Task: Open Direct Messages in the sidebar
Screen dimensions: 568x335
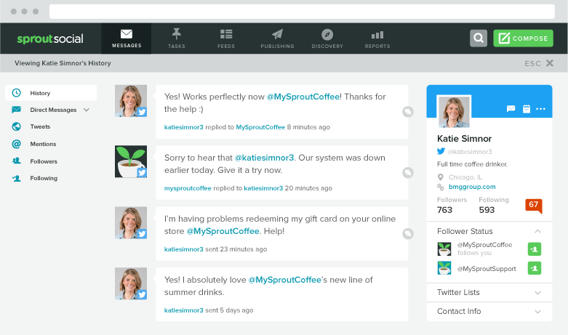Action: coord(53,110)
